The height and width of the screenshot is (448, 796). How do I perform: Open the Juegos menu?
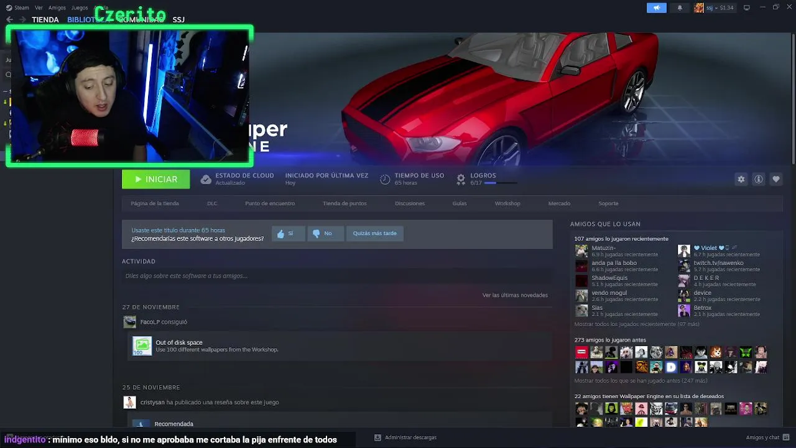[x=80, y=7]
